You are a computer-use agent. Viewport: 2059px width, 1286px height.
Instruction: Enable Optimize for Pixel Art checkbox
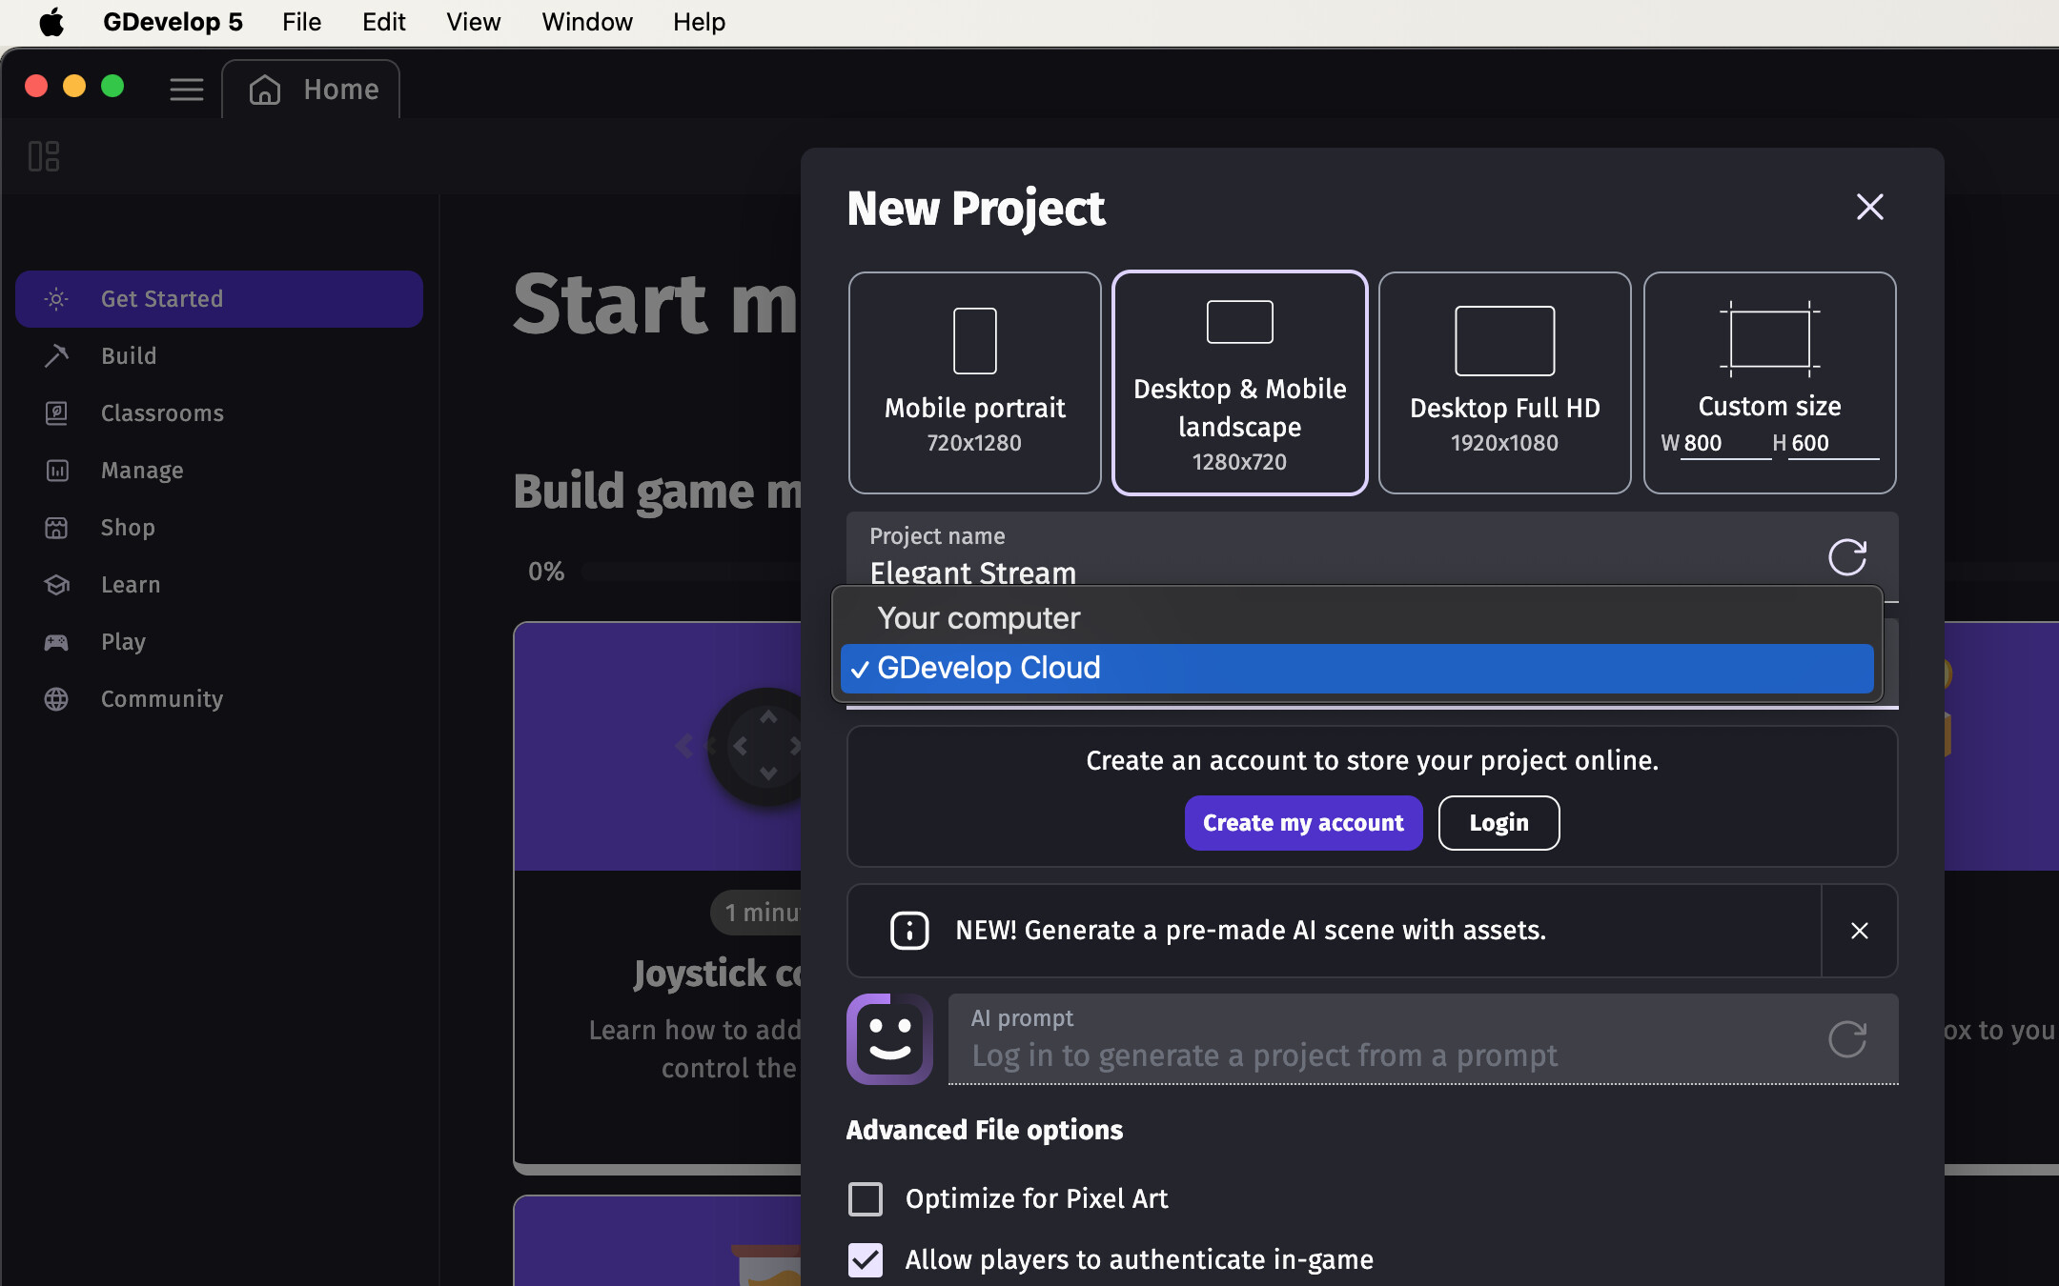coord(866,1199)
